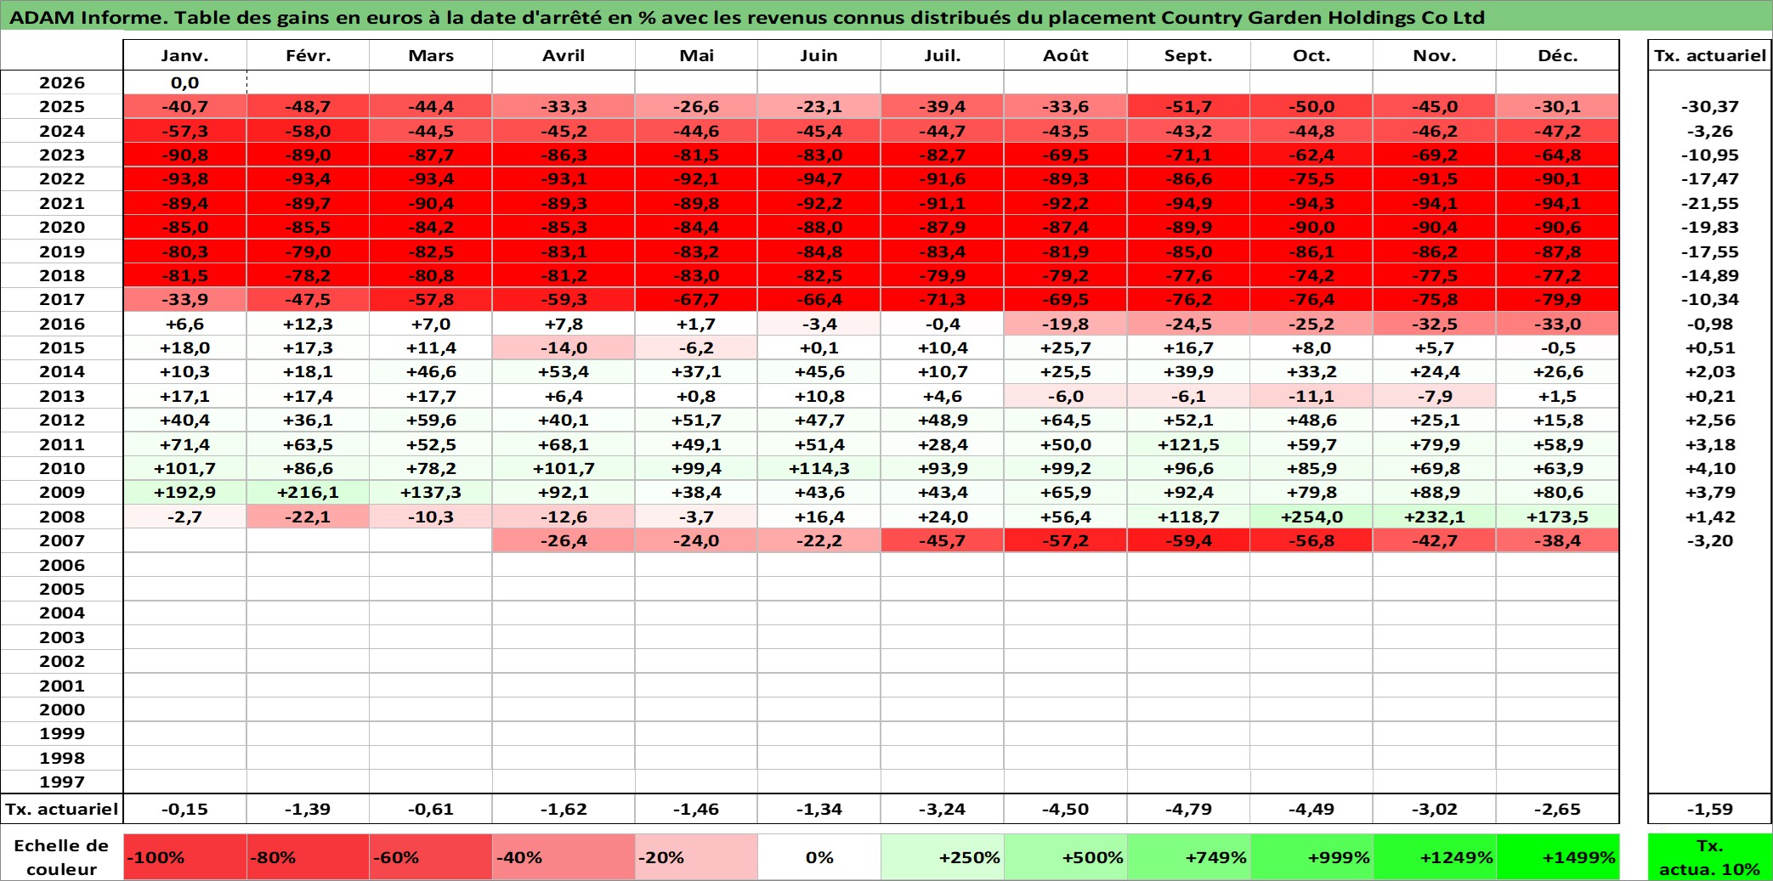Select the Janv. column header
Screen dimensions: 1773x881
point(185,55)
